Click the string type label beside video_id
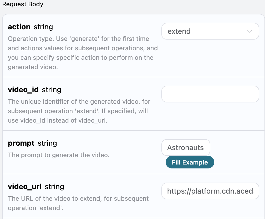The height and width of the screenshot is (219, 265). pyautogui.click(x=52, y=90)
